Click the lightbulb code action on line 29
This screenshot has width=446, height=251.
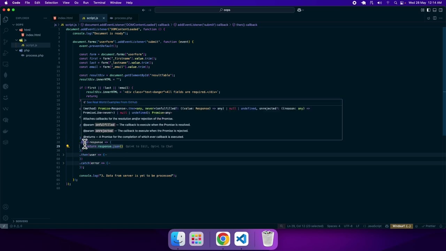pos(68,146)
